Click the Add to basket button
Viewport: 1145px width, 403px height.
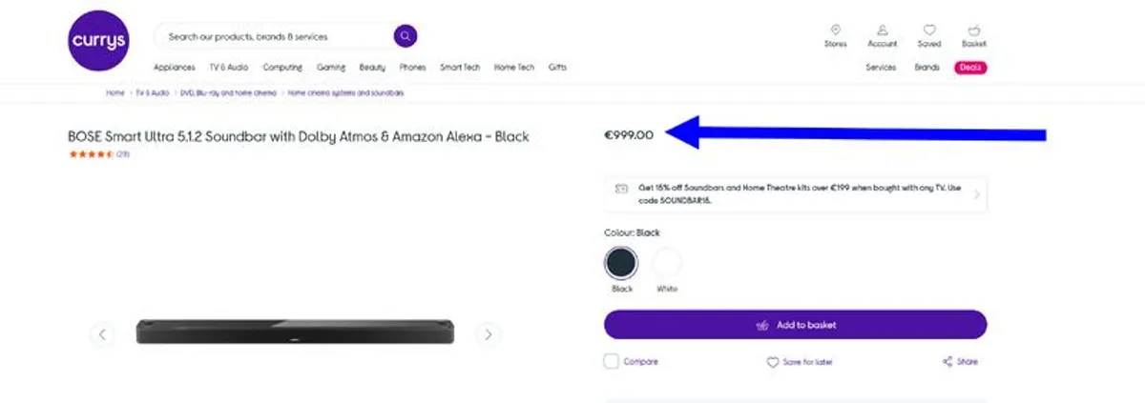pos(795,325)
